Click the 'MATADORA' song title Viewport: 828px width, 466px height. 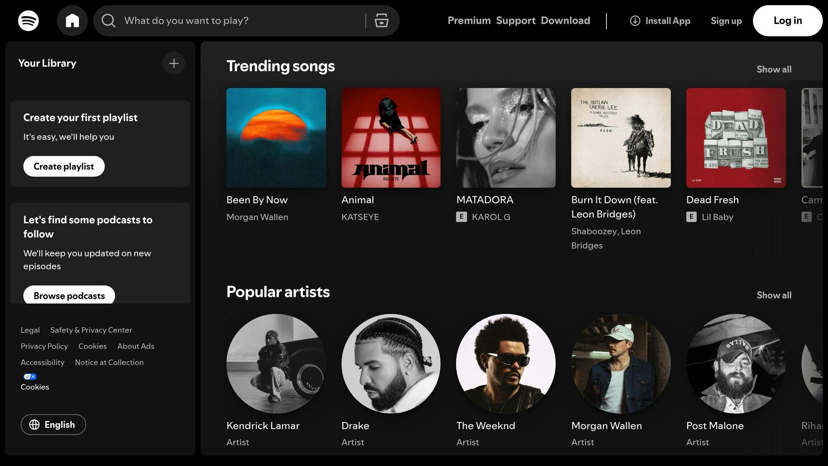(x=485, y=200)
